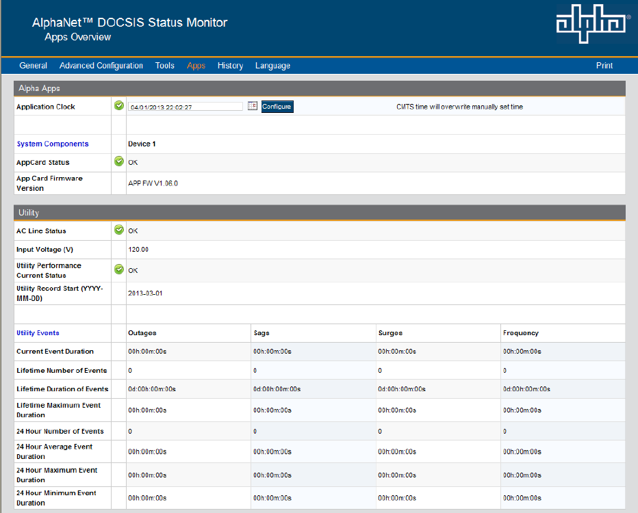The width and height of the screenshot is (638, 513).
Task: Click Sags 24 Hour Average Event Duration value
Action: point(272,451)
